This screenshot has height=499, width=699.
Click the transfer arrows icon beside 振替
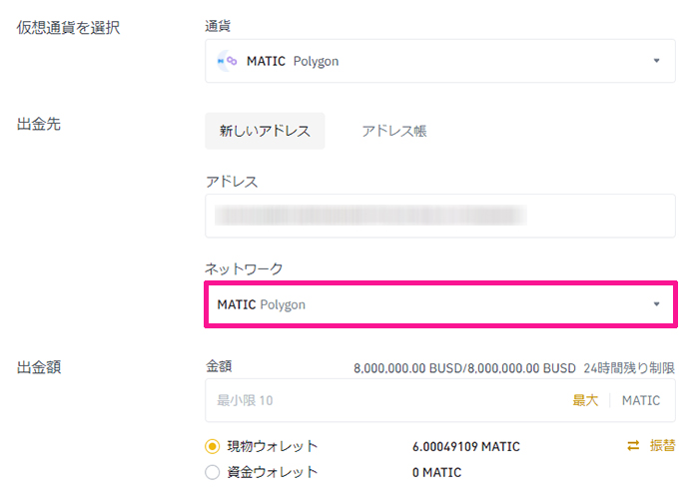pyautogui.click(x=633, y=445)
